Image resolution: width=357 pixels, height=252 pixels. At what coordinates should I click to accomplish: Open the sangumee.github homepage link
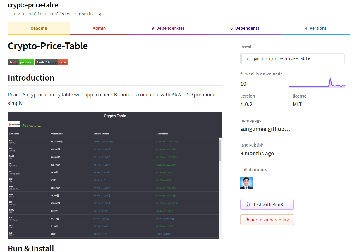pyautogui.click(x=265, y=129)
